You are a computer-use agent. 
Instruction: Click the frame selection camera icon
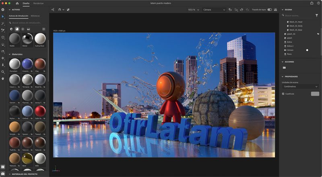[230, 10]
